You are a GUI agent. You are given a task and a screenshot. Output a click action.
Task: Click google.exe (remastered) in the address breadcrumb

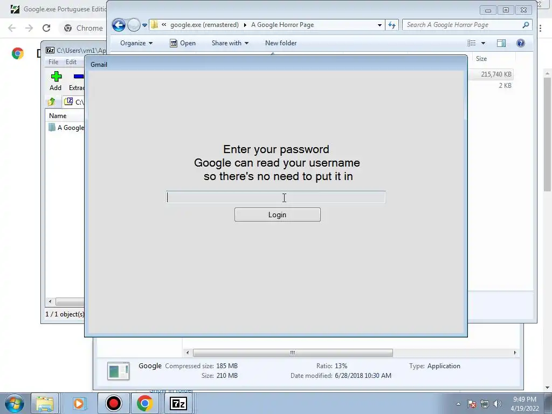[x=204, y=25]
